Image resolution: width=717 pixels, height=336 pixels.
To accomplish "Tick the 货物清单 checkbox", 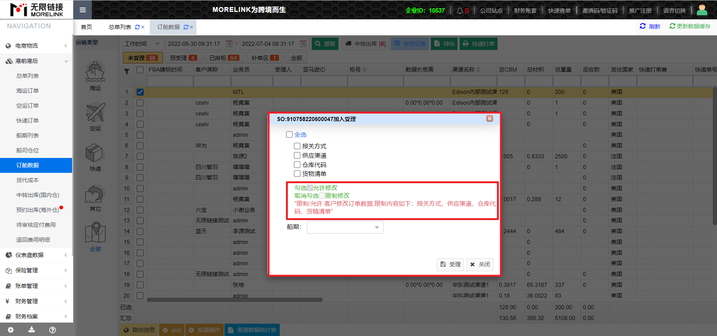I will (297, 174).
